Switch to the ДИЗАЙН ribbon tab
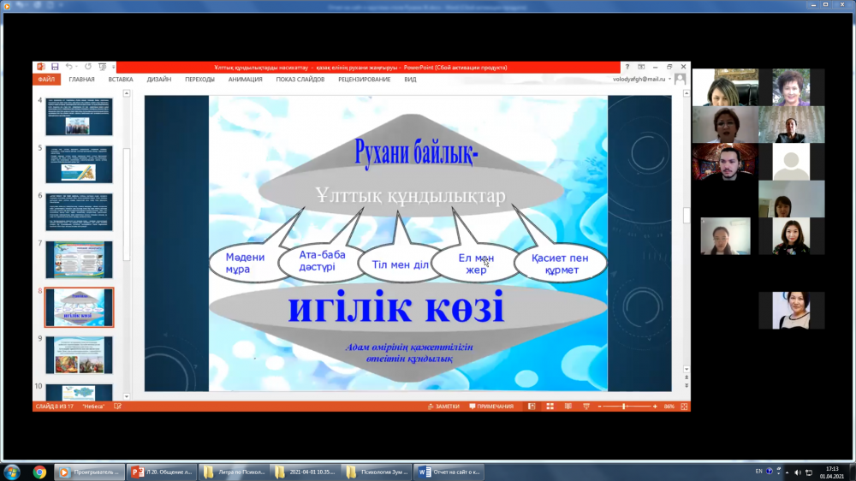 click(159, 79)
